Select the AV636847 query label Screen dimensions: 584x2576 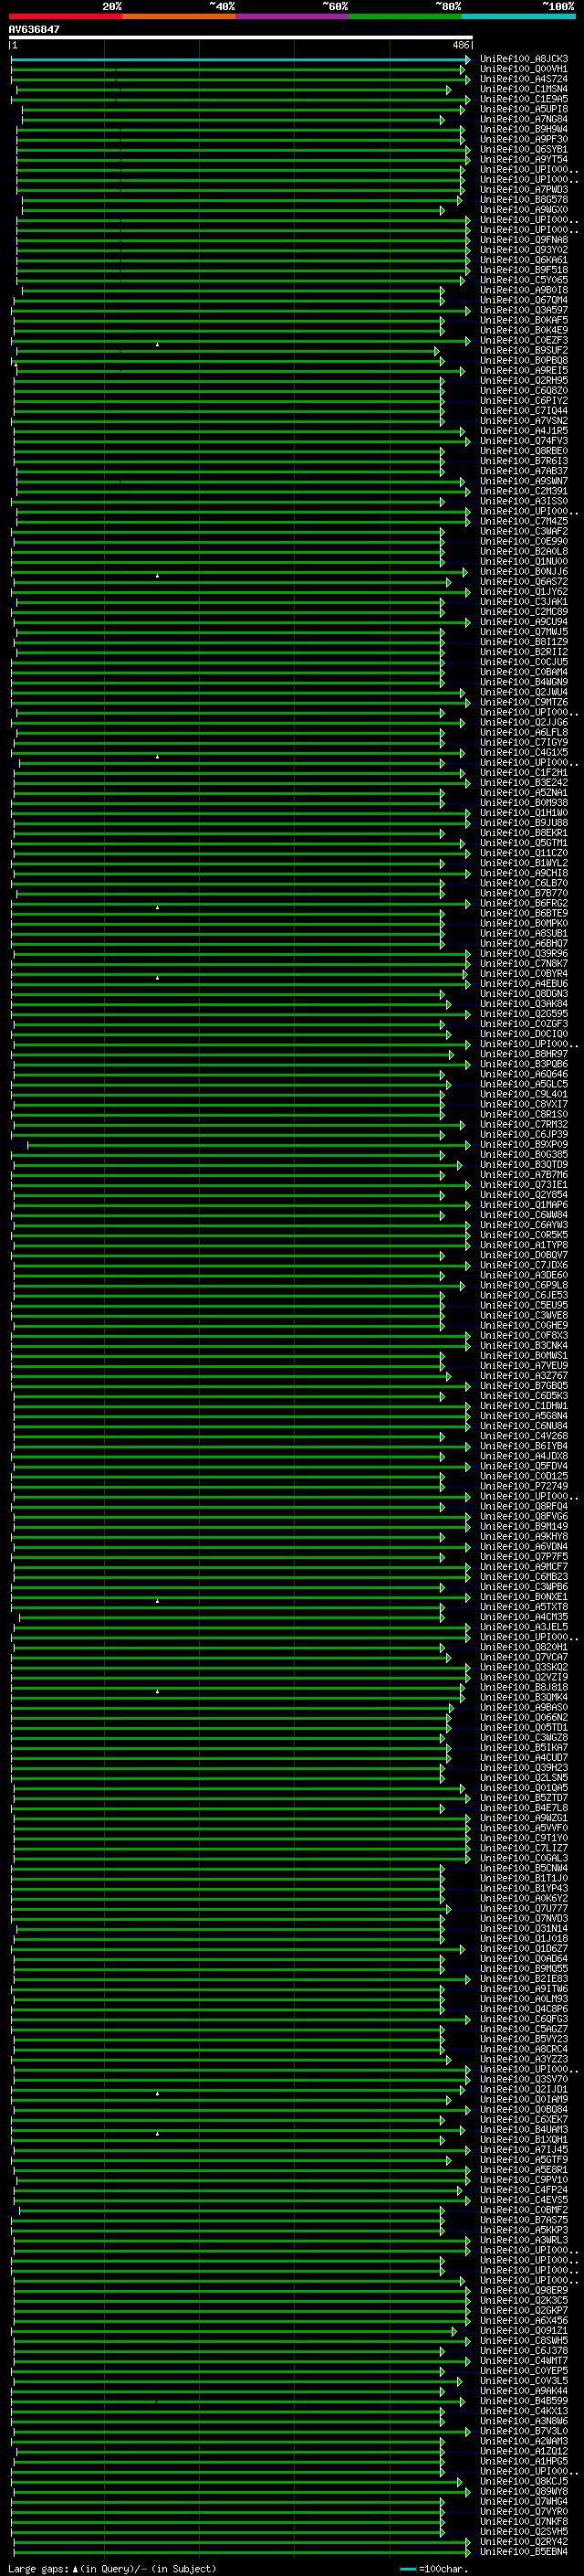pyautogui.click(x=34, y=29)
